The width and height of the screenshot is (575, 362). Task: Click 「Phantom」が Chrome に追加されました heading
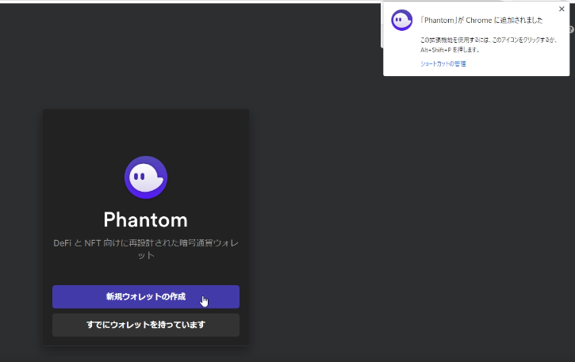point(481,20)
